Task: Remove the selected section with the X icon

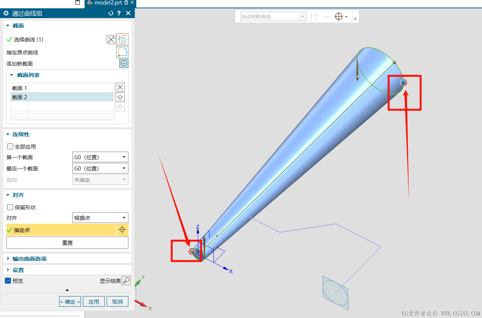Action: [x=120, y=87]
